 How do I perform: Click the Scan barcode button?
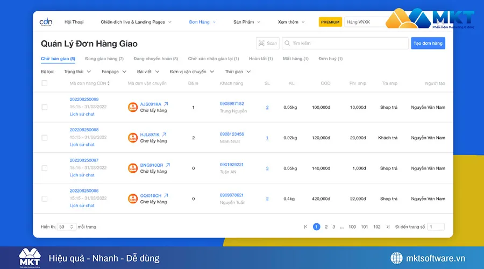(x=268, y=43)
